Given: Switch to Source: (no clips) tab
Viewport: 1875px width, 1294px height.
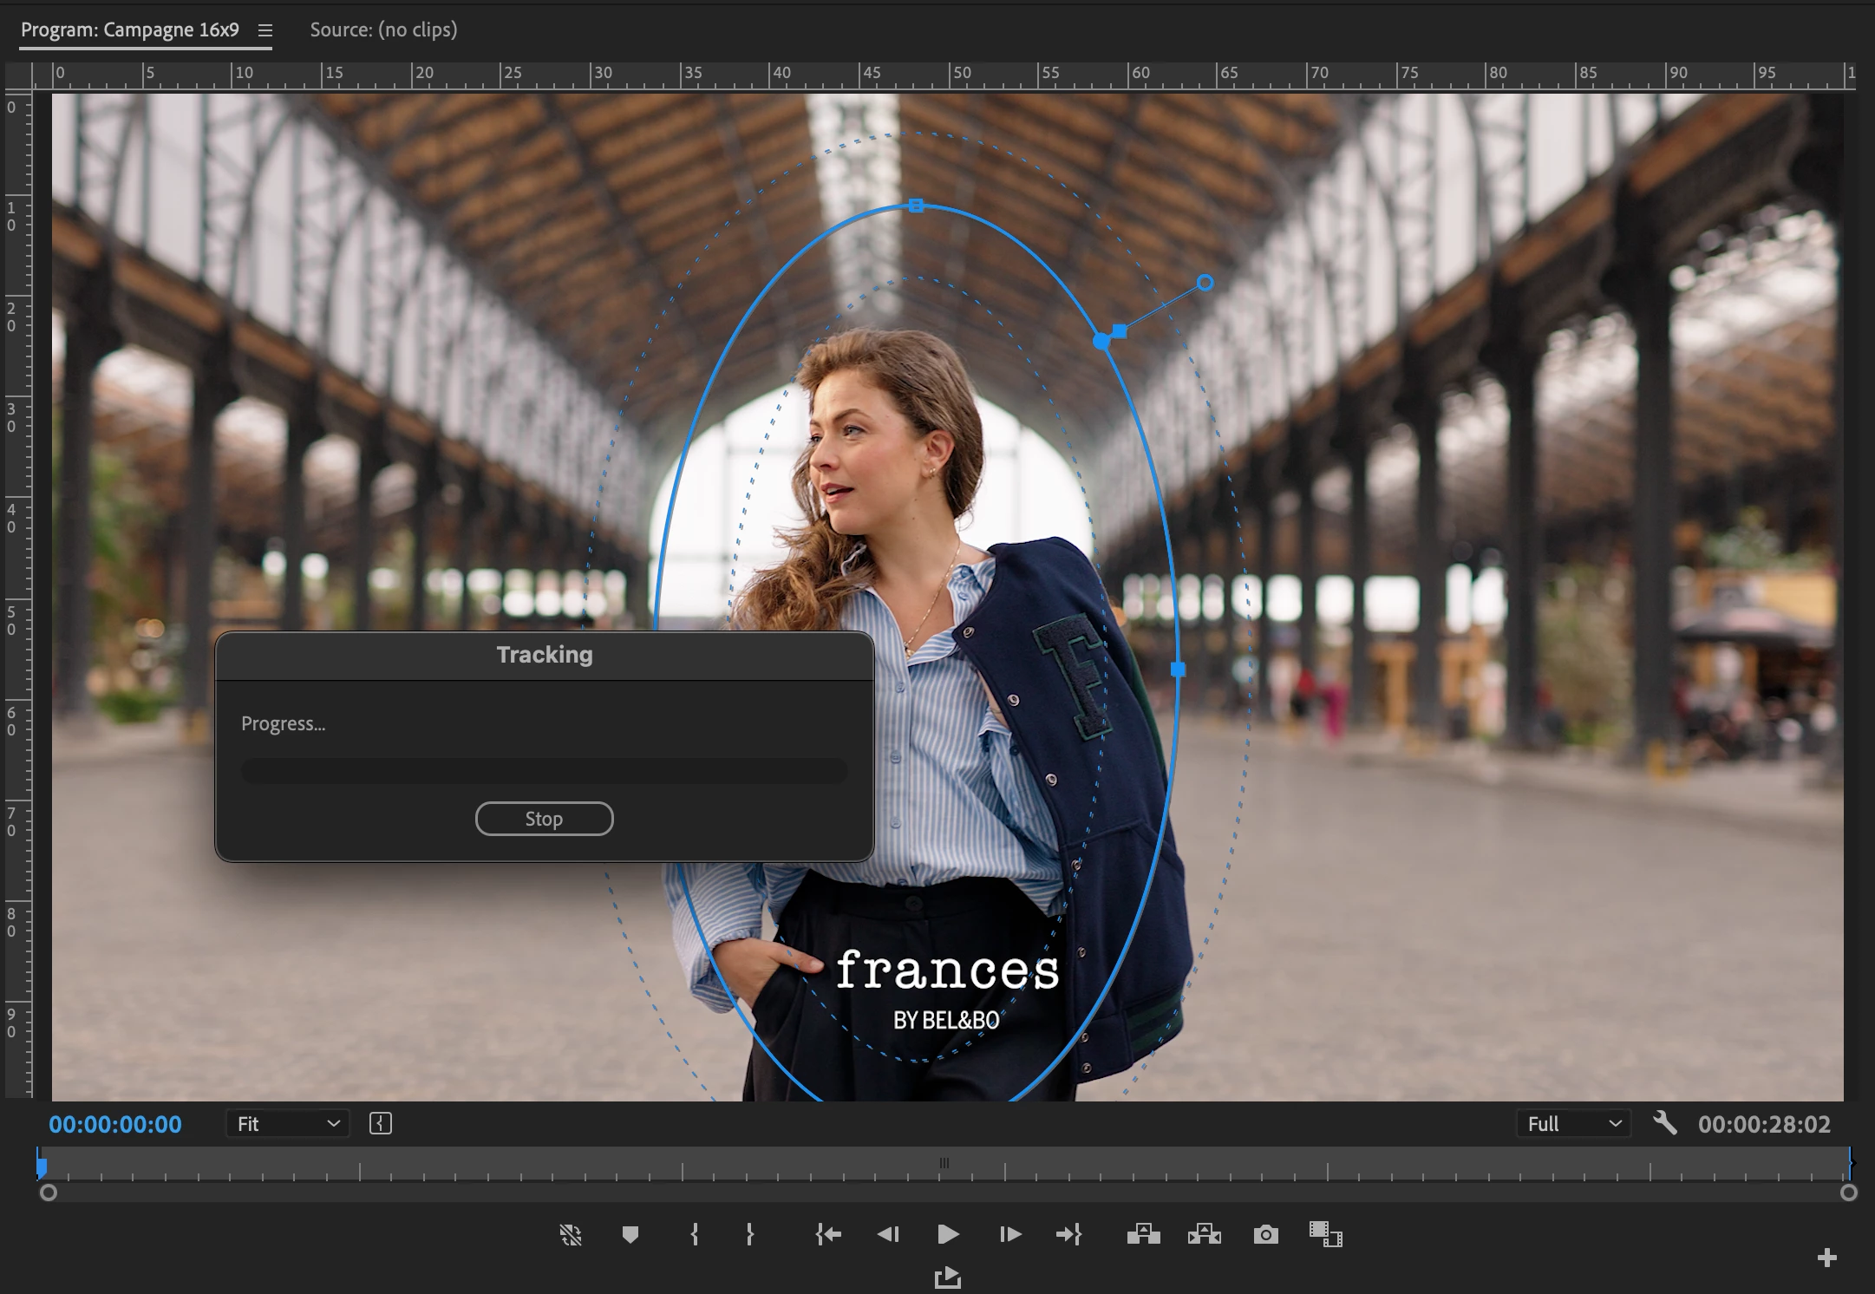Looking at the screenshot, I should click(383, 29).
